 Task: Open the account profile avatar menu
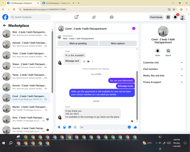point(182,17)
